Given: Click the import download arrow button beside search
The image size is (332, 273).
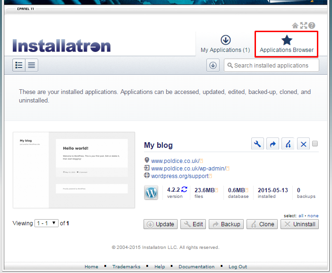Looking at the screenshot, I should click(213, 65).
